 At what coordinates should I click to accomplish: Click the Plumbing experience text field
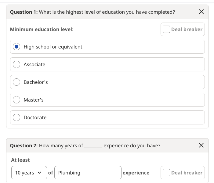tap(88, 173)
